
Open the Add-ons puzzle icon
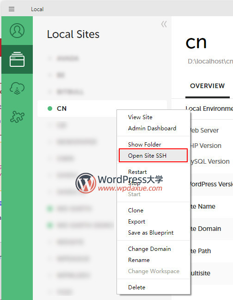pos(17,116)
